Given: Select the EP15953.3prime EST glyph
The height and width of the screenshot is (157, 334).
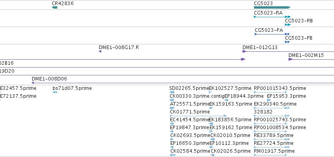Looking at the screenshot, I should coord(269,100).
